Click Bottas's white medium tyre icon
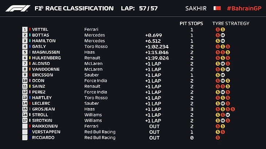 223,35
